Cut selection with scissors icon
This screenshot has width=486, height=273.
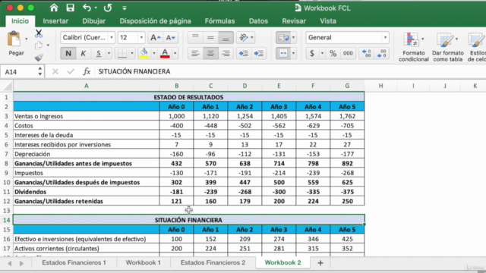tap(39, 33)
